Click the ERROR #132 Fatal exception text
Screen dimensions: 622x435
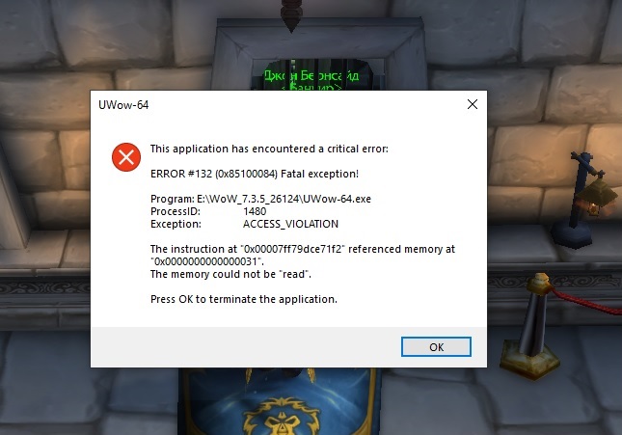tap(255, 174)
